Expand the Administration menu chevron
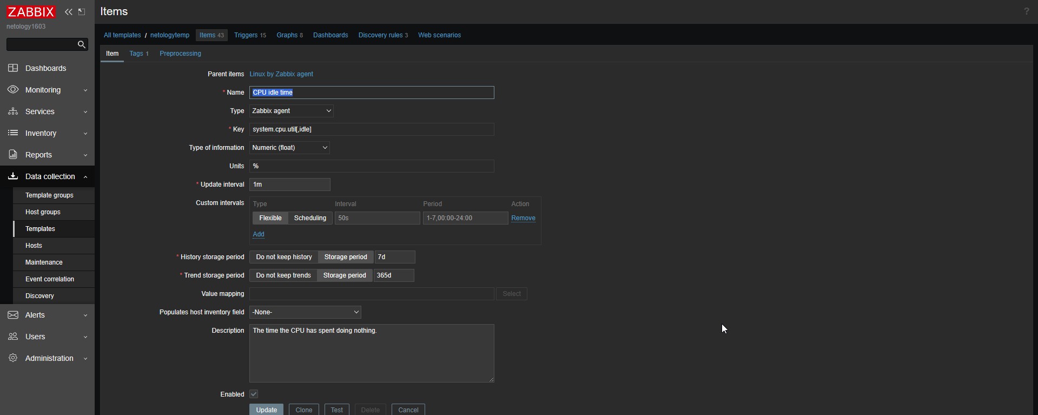The image size is (1038, 415). [85, 359]
